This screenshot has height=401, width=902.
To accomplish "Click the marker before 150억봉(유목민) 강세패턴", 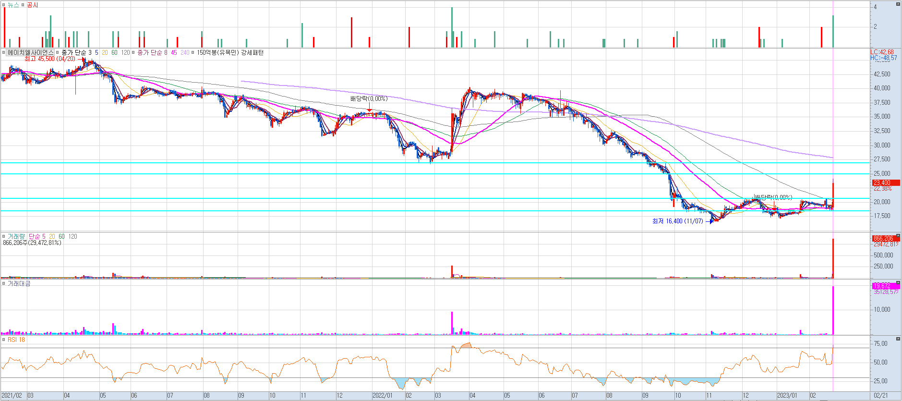I will coord(193,52).
